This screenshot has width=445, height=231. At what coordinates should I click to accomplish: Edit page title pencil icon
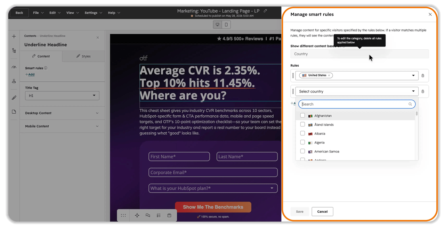click(x=265, y=11)
